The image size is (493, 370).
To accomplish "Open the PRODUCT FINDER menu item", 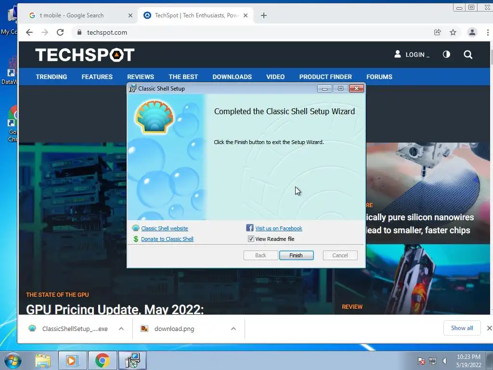I will coord(325,77).
